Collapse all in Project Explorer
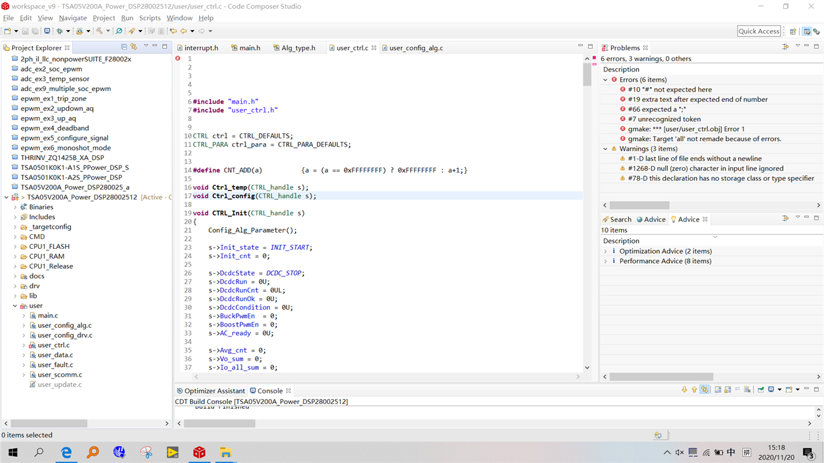Screen dimensions: 824x463 point(124,47)
